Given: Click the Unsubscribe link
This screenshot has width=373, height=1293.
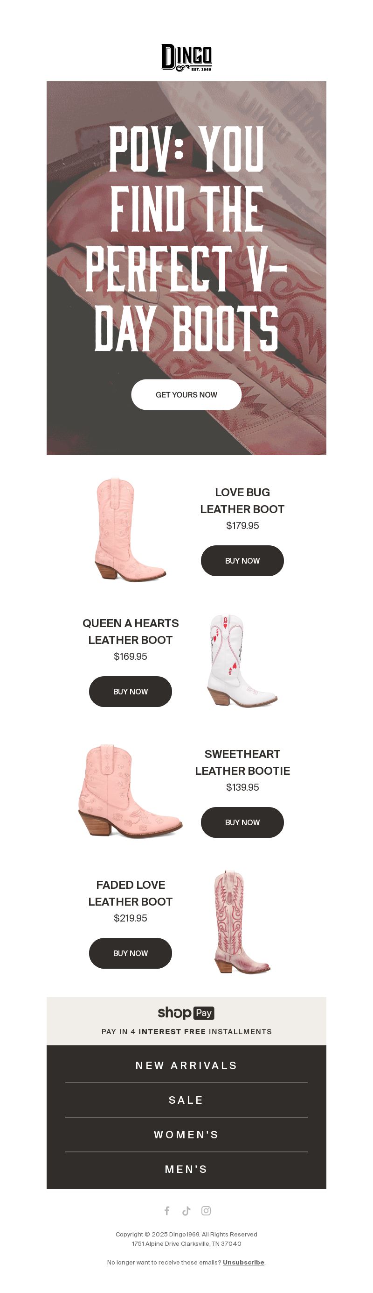Looking at the screenshot, I should click(x=243, y=1262).
